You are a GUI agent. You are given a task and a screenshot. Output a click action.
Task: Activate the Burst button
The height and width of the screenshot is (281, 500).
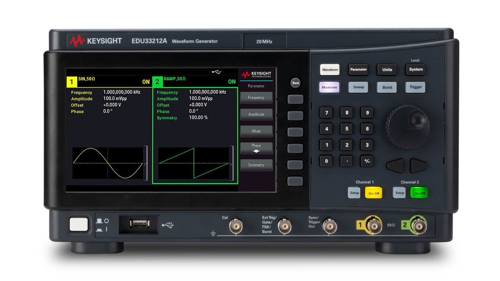pyautogui.click(x=387, y=87)
